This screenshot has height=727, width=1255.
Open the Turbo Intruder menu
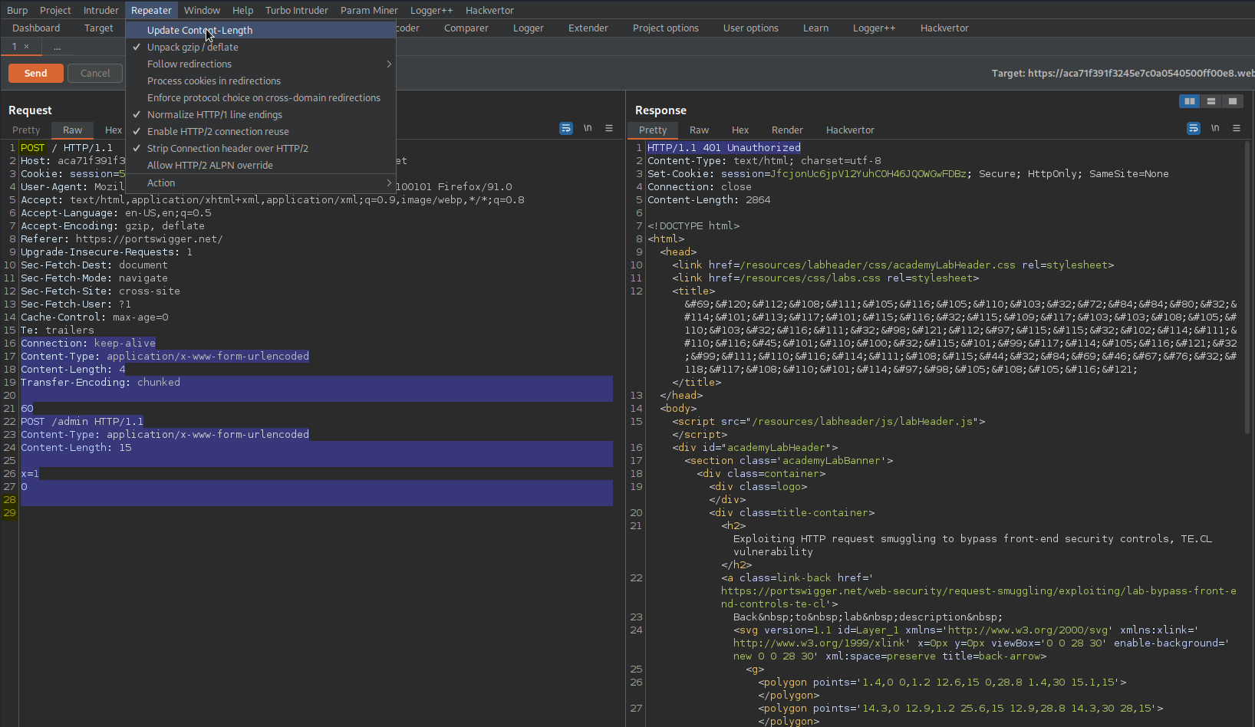[x=297, y=10]
